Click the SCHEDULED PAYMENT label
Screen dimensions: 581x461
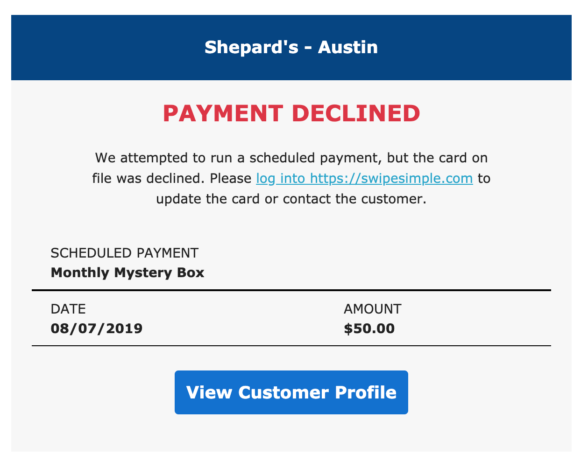tap(124, 253)
